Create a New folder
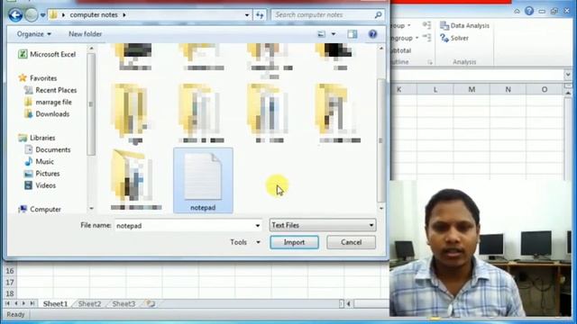Image resolution: width=577 pixels, height=324 pixels. (x=85, y=34)
